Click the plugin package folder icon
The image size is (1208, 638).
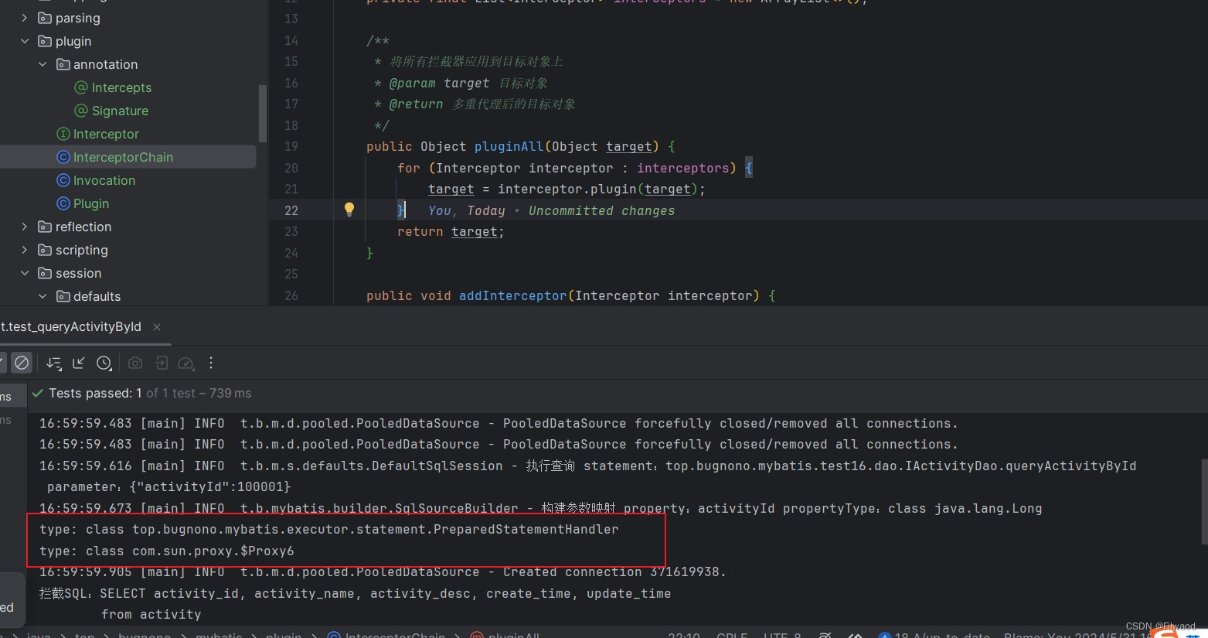coord(45,41)
